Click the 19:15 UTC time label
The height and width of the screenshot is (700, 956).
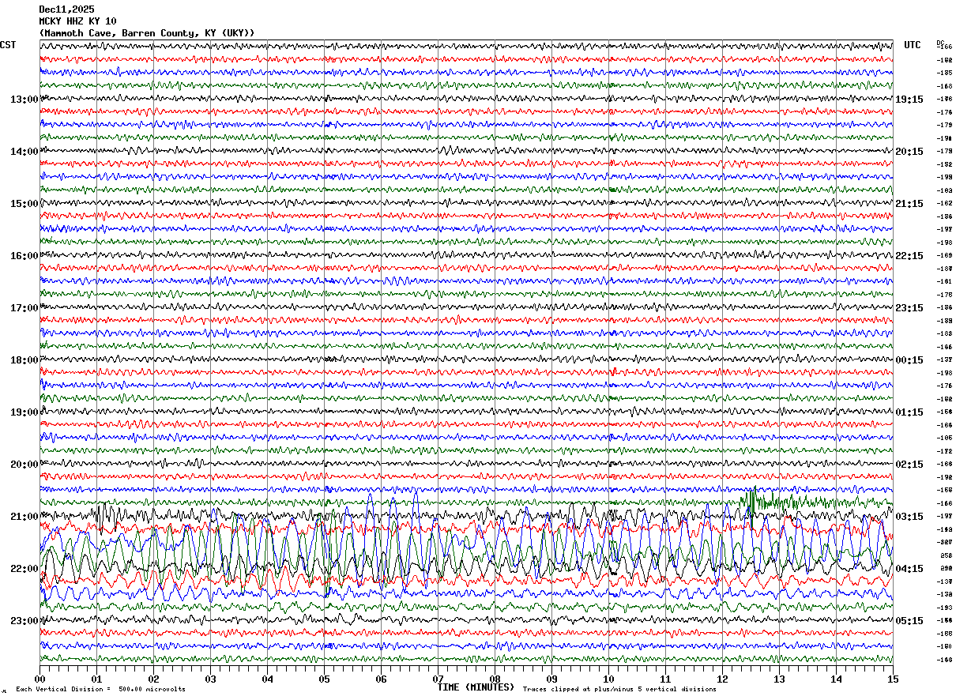[909, 100]
